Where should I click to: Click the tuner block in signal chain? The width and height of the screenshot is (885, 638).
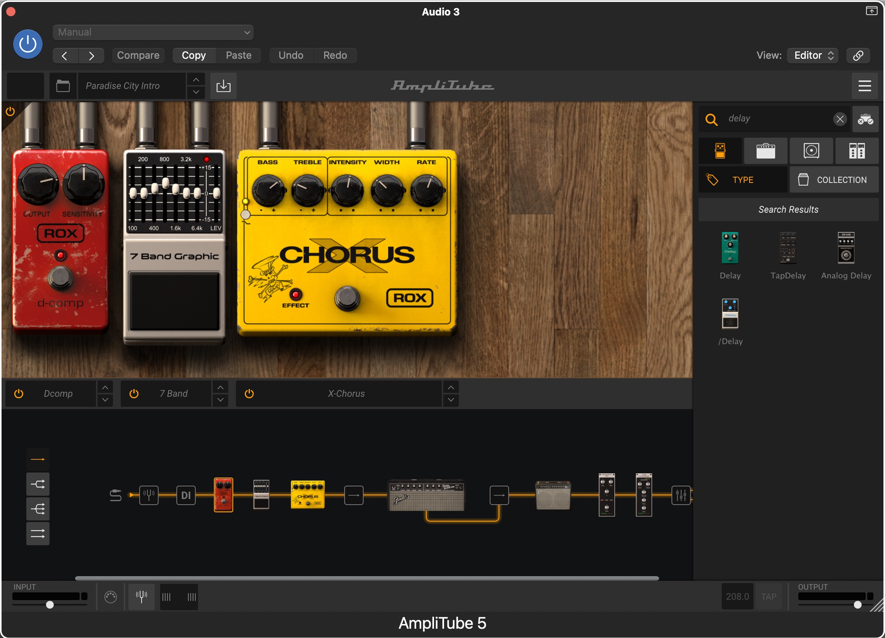pyautogui.click(x=149, y=495)
